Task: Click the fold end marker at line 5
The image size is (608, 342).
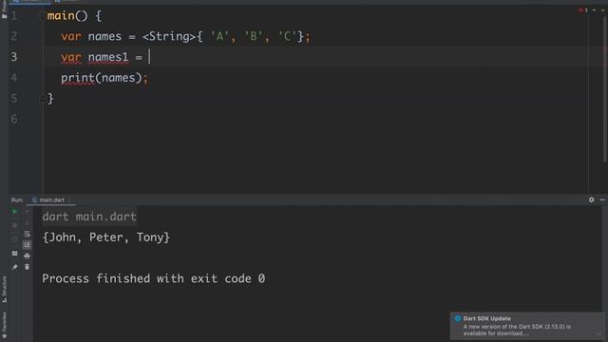Action: (x=42, y=99)
